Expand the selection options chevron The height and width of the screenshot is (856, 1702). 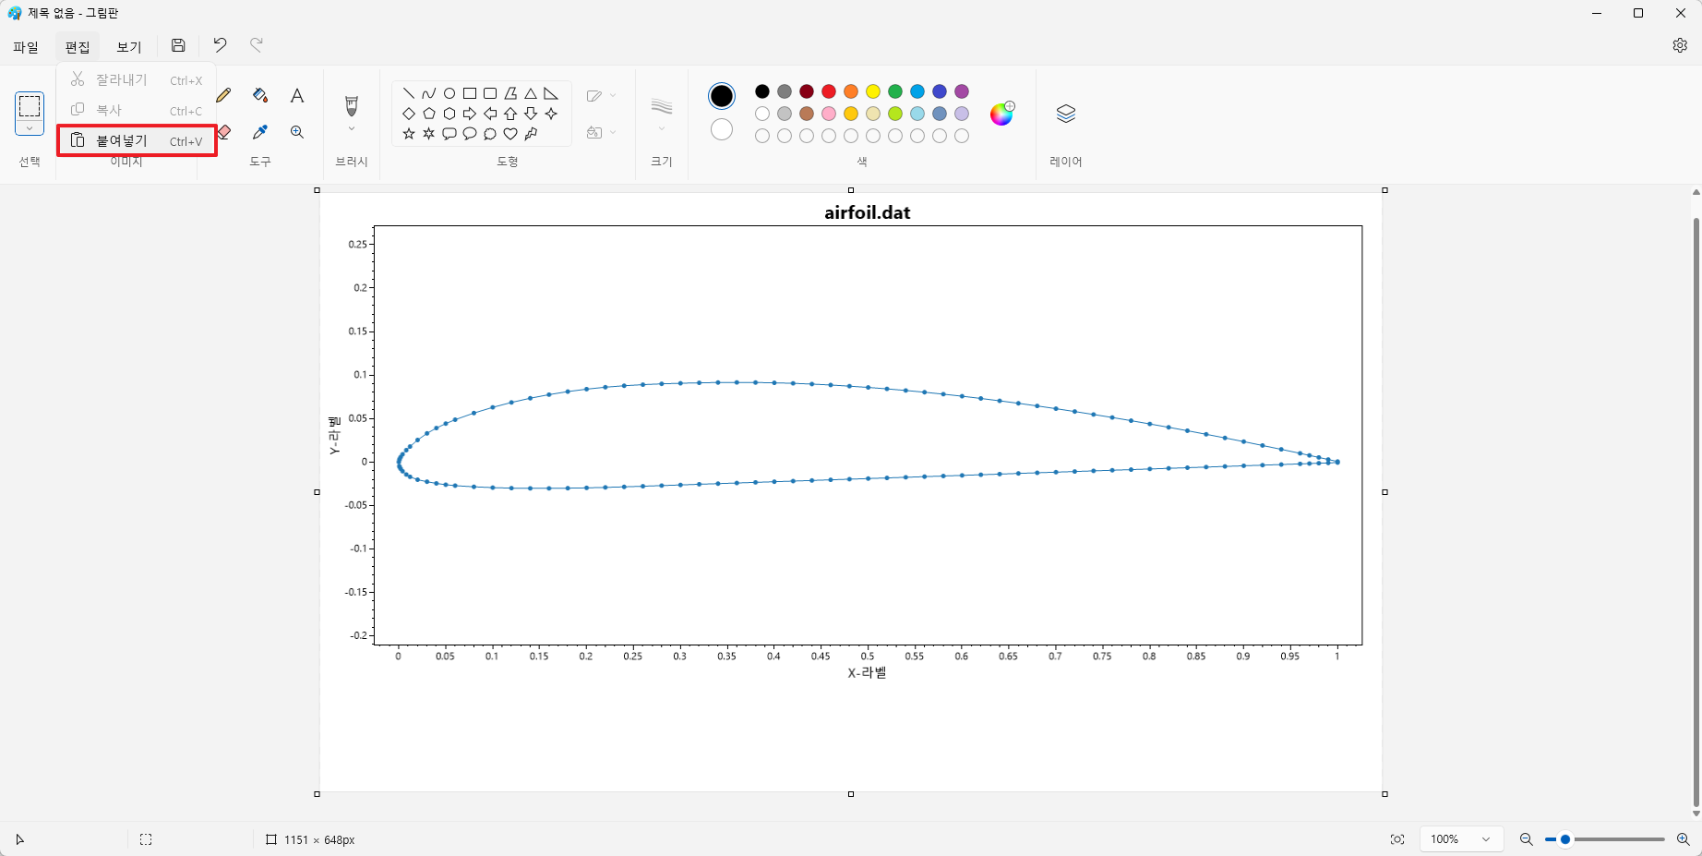(x=30, y=129)
